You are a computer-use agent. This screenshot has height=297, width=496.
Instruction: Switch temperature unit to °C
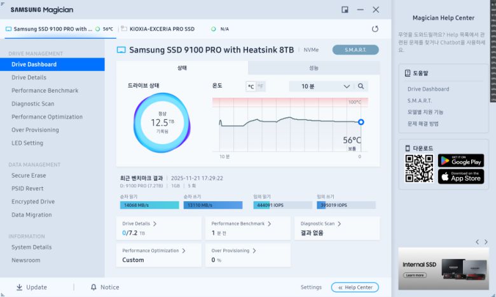point(251,86)
